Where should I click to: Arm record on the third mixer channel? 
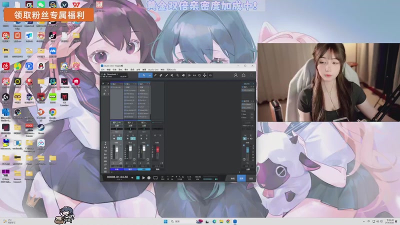point(141,138)
